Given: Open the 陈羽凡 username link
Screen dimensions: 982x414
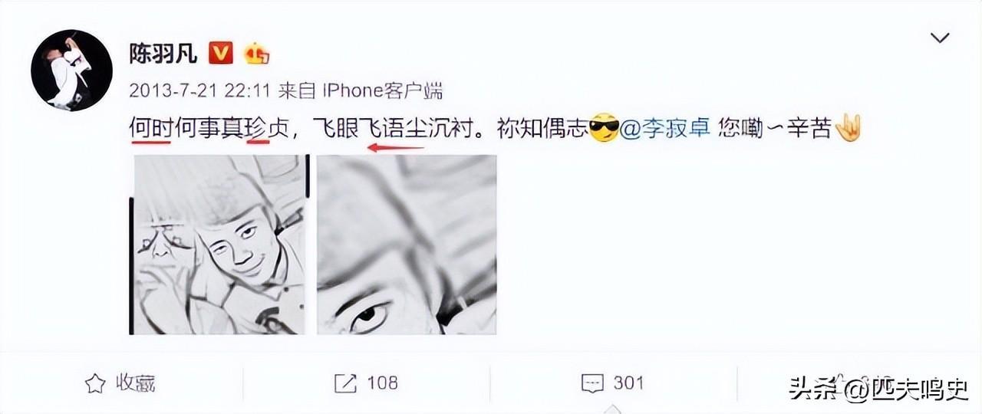Looking at the screenshot, I should pyautogui.click(x=163, y=54).
